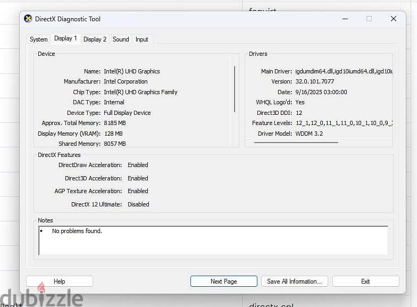Select manufacturer value 'Intel Corporation'
The width and height of the screenshot is (417, 307).
(x=126, y=81)
